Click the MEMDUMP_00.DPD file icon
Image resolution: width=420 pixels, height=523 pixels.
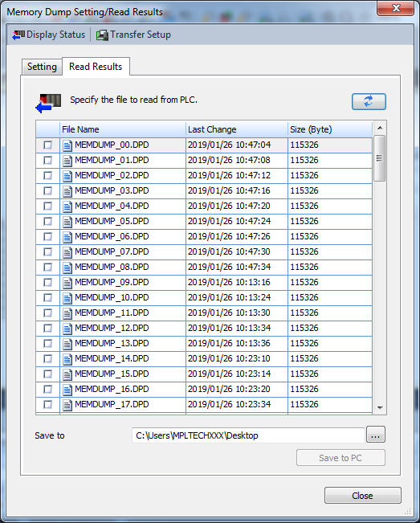click(x=67, y=145)
